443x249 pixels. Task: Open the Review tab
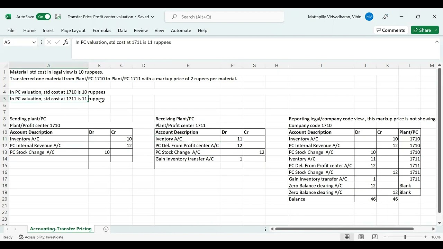(141, 30)
